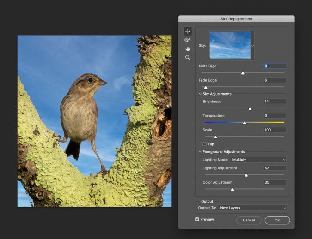Click the Fade Edge label
Screen dimensions: 312x239
[208, 80]
